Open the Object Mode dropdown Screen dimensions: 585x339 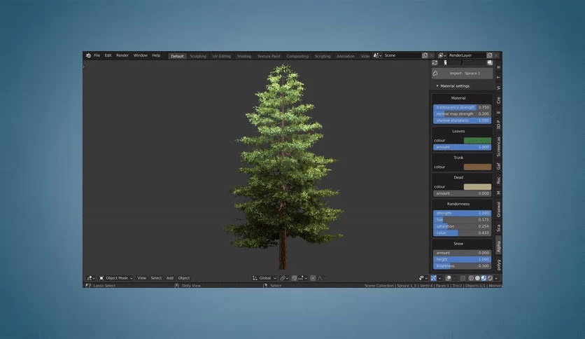point(115,278)
